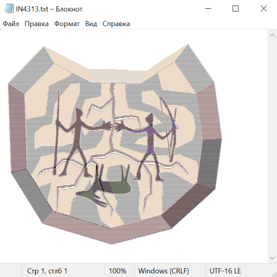Open the Справка menu
The width and height of the screenshot is (277, 277).
(x=116, y=24)
